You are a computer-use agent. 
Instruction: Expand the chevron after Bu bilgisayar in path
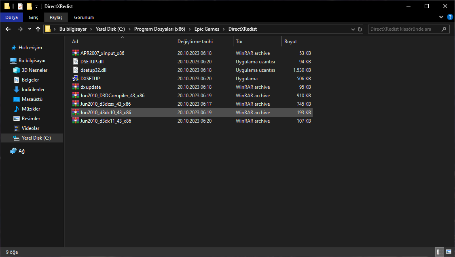91,29
